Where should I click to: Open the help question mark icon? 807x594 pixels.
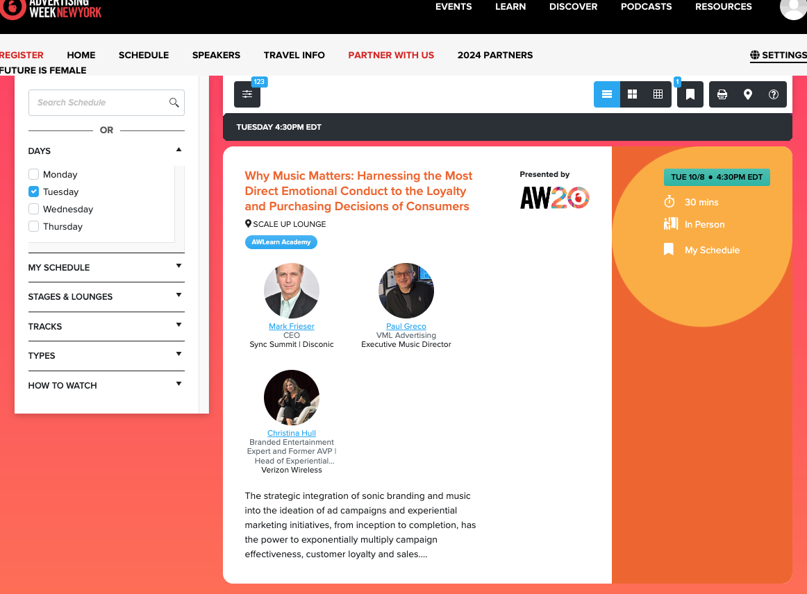[x=774, y=94]
